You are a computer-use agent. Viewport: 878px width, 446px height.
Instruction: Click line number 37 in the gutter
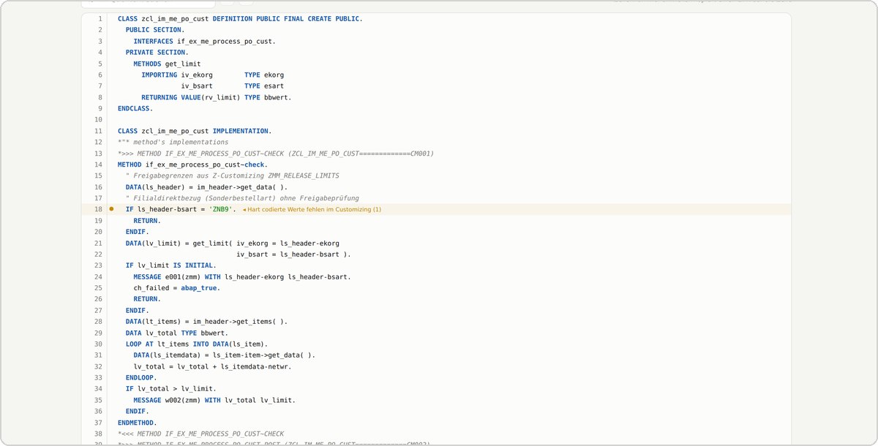point(98,423)
